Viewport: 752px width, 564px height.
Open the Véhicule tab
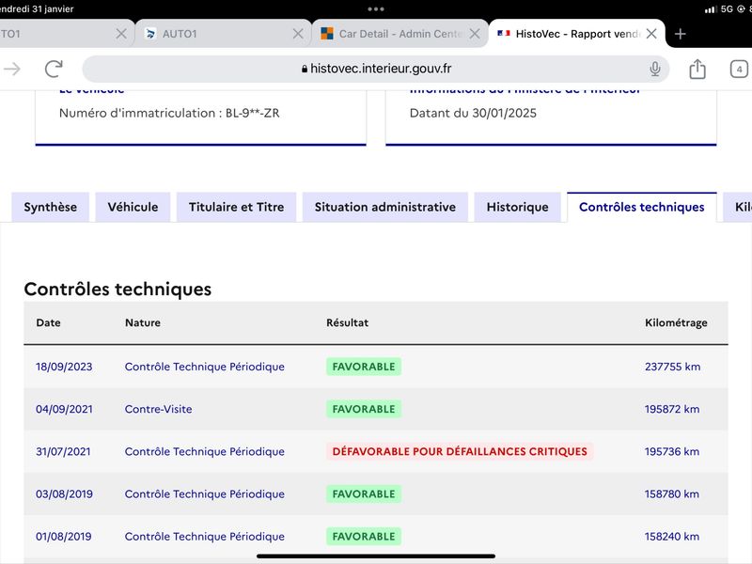coord(133,207)
